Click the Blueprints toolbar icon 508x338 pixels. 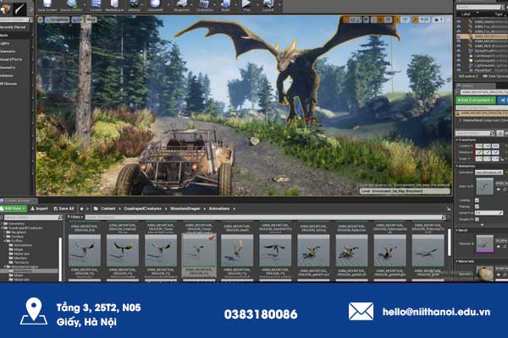182,4
